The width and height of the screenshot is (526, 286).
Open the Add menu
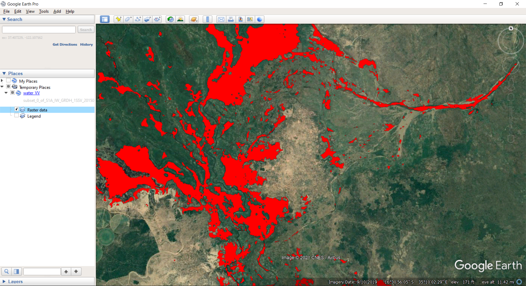click(57, 11)
